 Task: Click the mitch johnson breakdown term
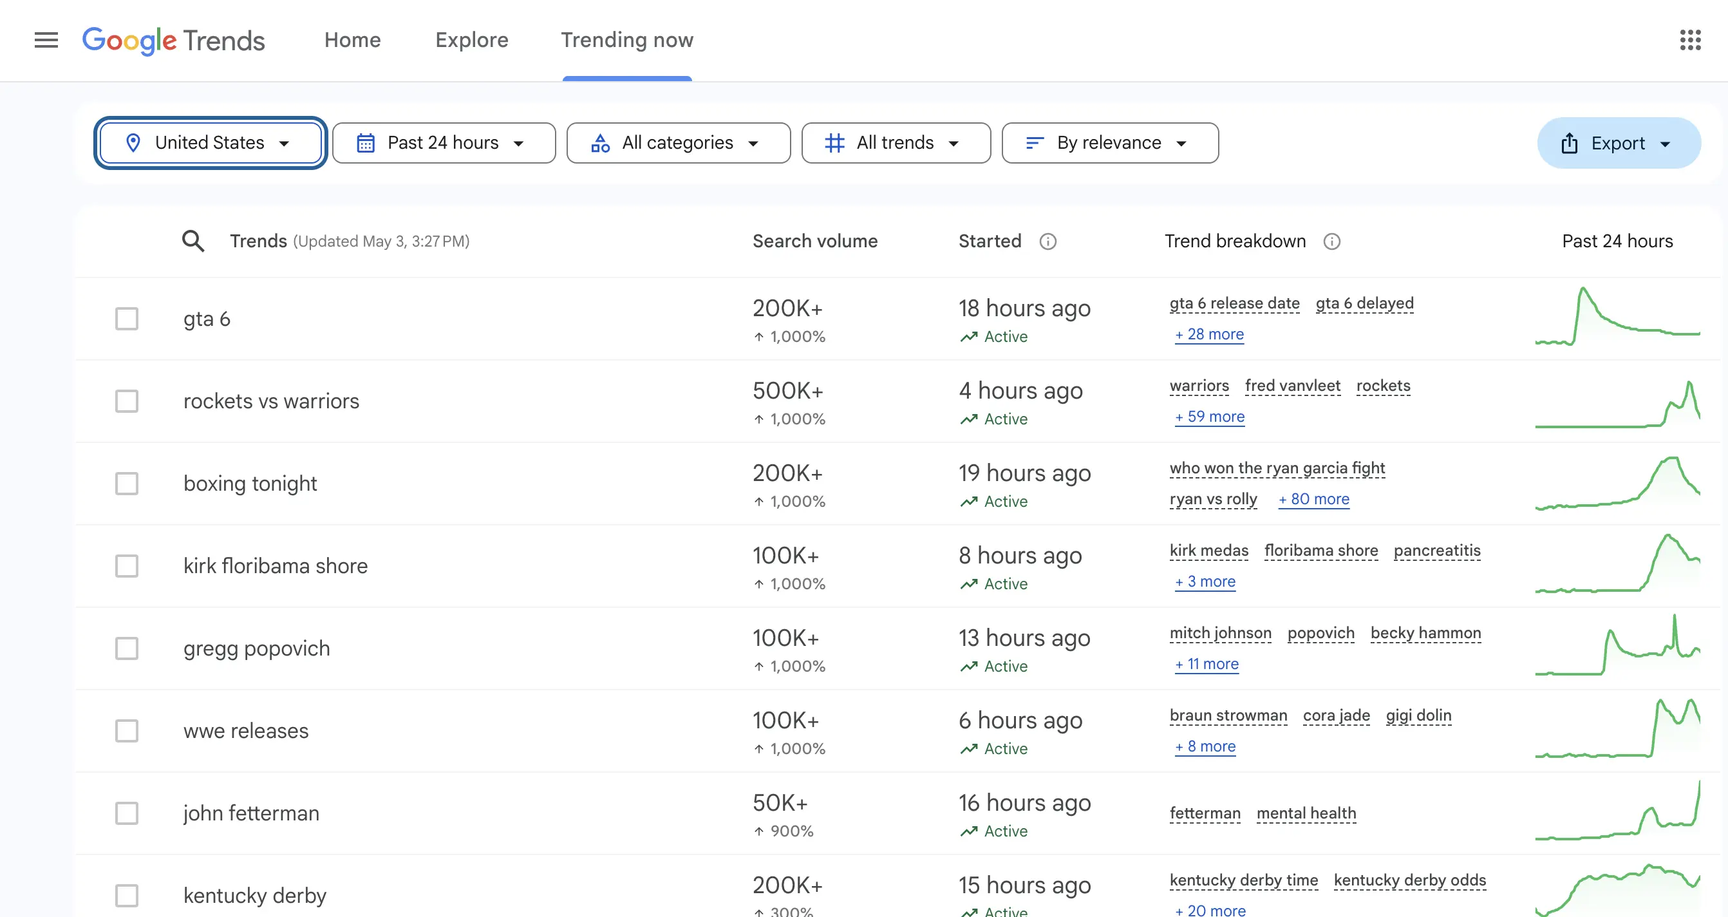click(x=1220, y=633)
